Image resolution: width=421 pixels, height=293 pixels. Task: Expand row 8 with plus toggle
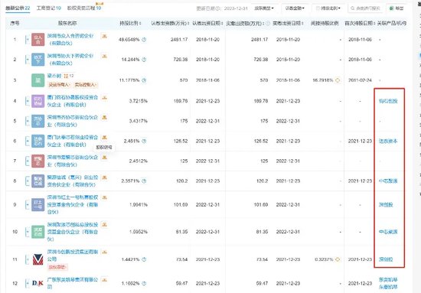[x=27, y=181]
